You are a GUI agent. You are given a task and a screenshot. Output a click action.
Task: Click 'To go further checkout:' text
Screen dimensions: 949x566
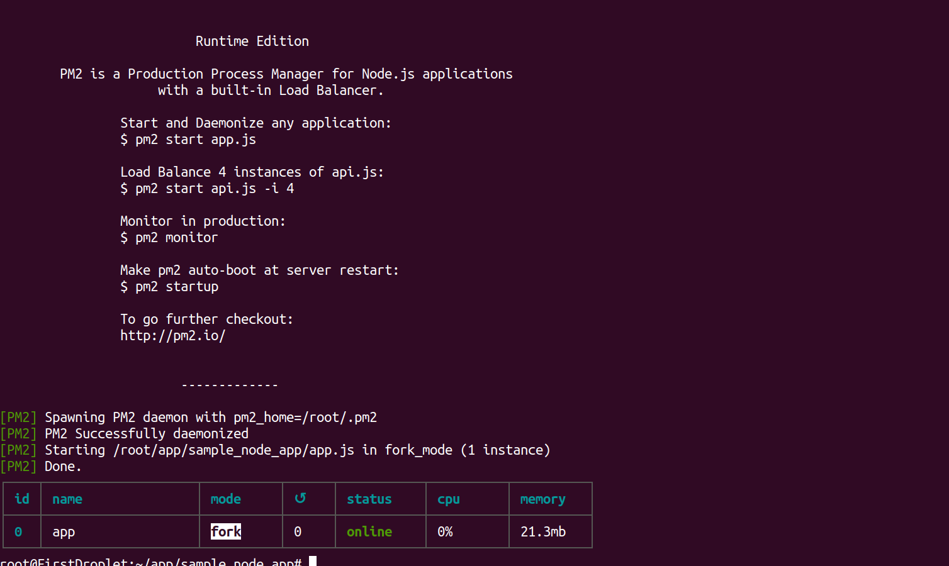[x=207, y=319]
